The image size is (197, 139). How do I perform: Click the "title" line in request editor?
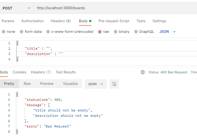38,49
